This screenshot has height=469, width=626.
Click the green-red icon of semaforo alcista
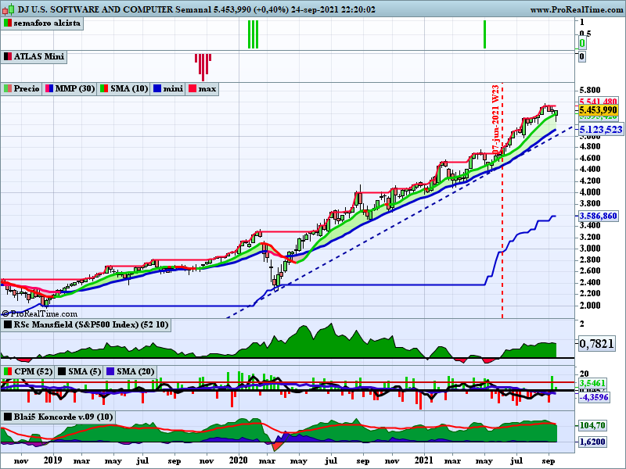(x=8, y=23)
